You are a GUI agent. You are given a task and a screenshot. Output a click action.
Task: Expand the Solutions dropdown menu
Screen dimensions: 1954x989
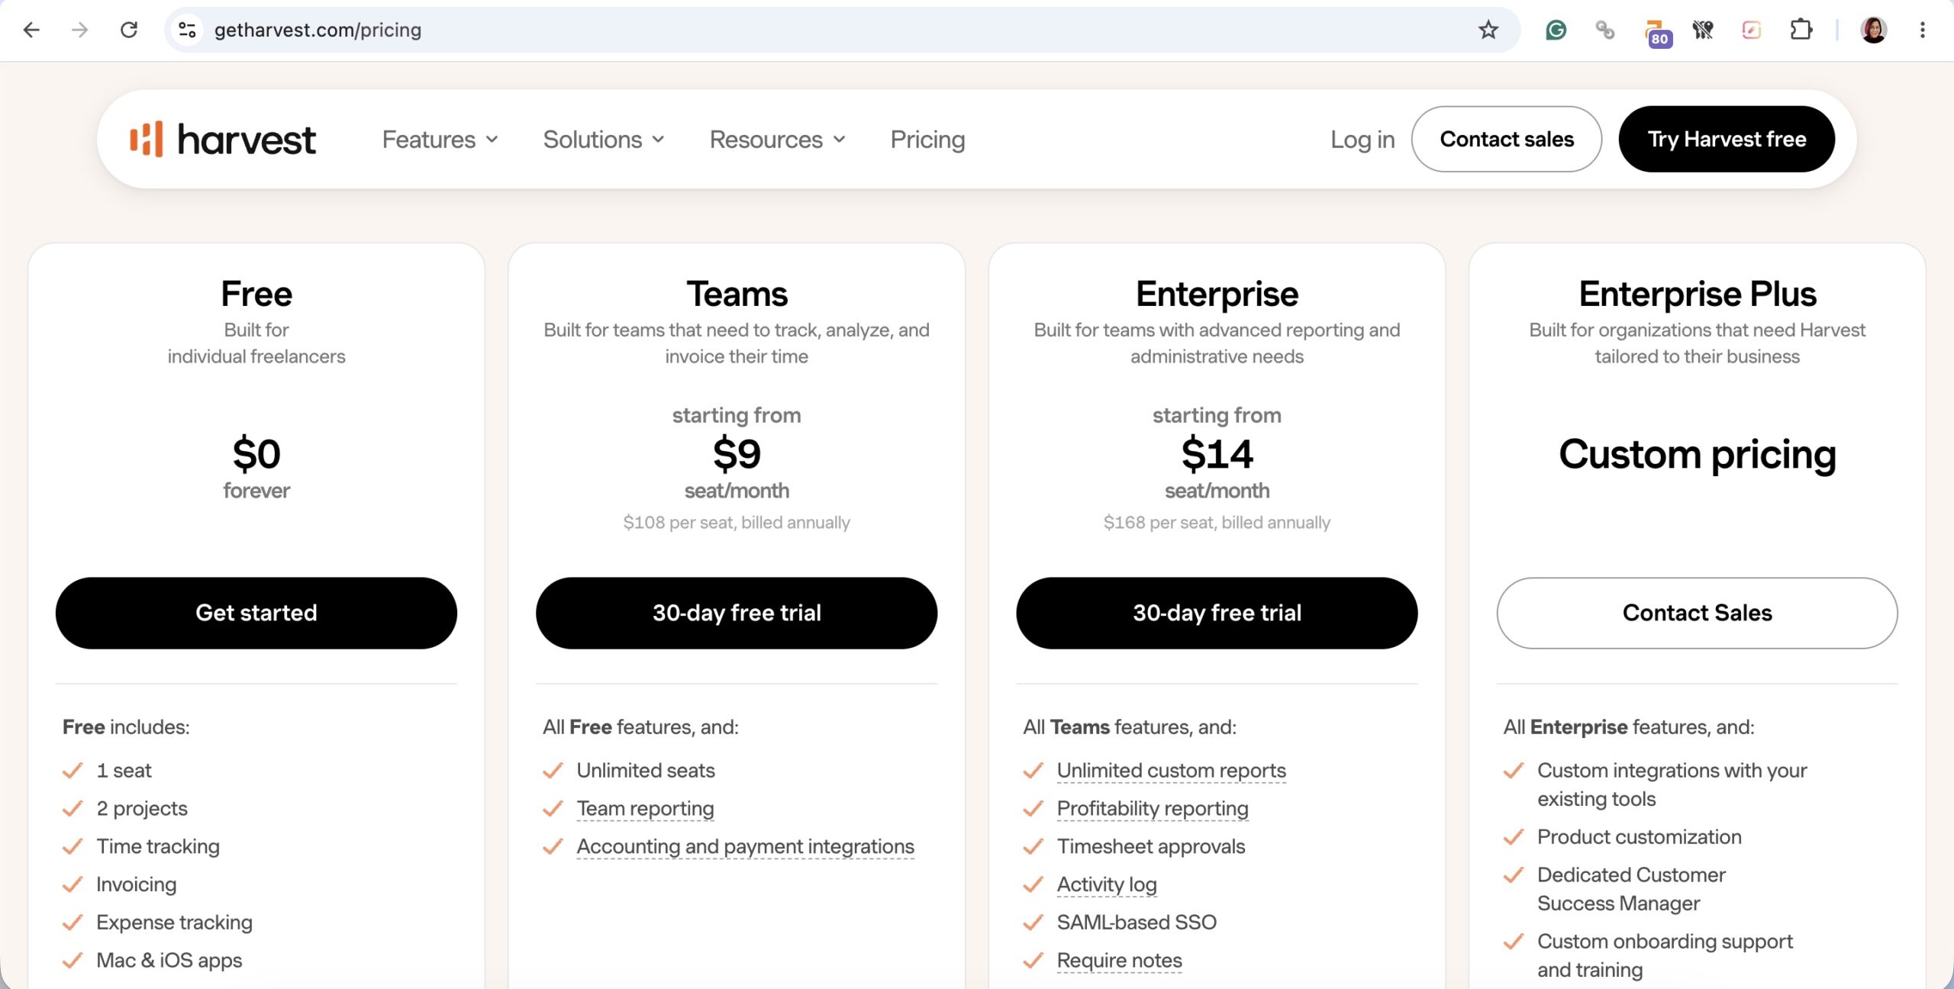[x=604, y=139]
